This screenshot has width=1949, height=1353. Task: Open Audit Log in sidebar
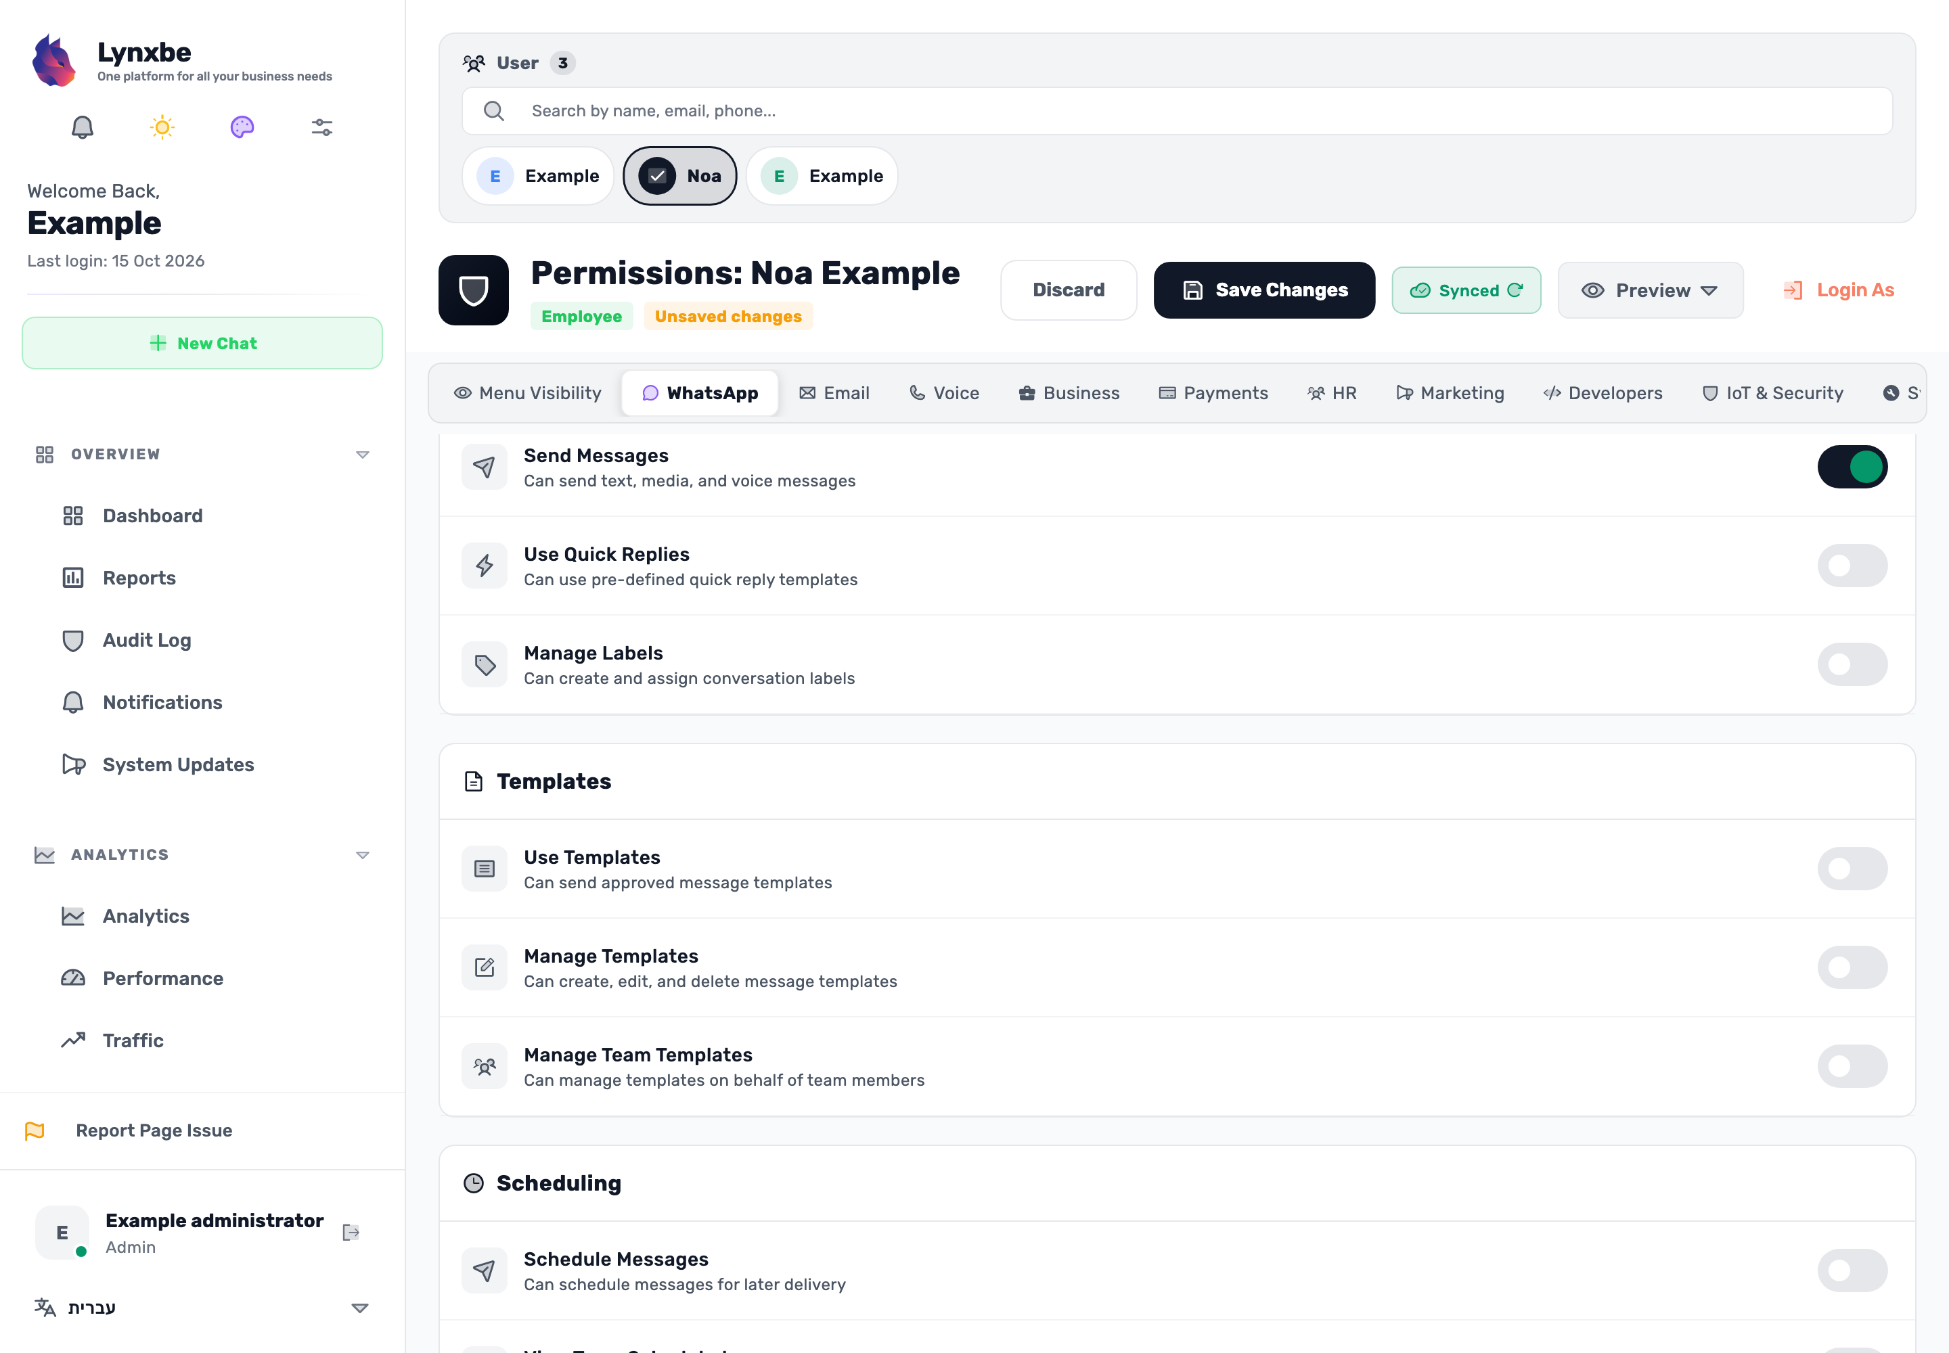click(x=147, y=641)
